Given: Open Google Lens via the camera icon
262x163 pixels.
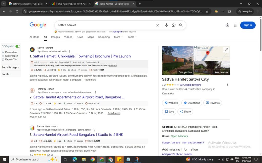Looking at the screenshot, I should tap(174, 25).
